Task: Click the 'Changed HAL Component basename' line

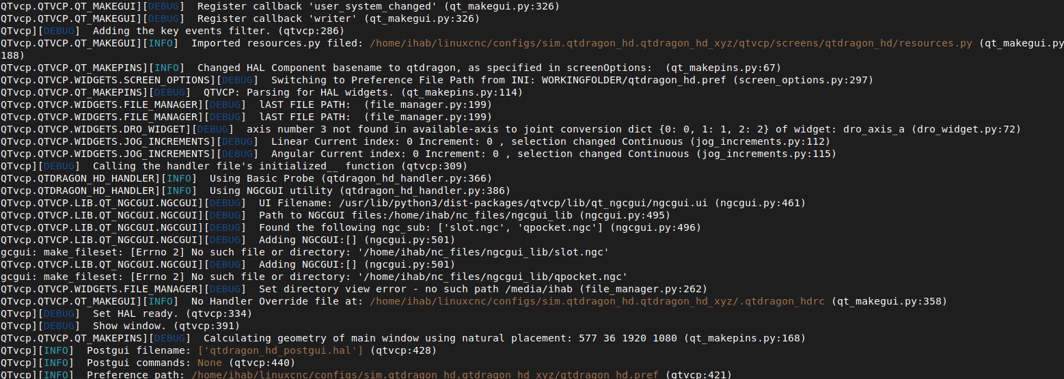Action: [391, 68]
